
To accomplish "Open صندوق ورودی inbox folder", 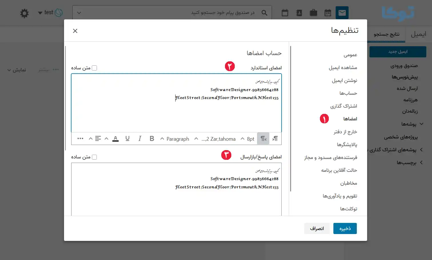I will click(404, 66).
